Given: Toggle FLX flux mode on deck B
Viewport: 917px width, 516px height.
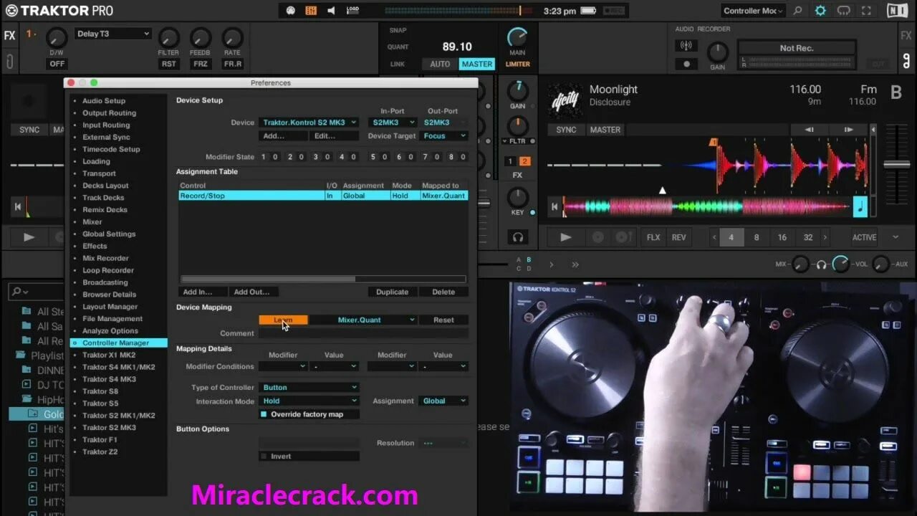Looking at the screenshot, I should click(x=653, y=237).
